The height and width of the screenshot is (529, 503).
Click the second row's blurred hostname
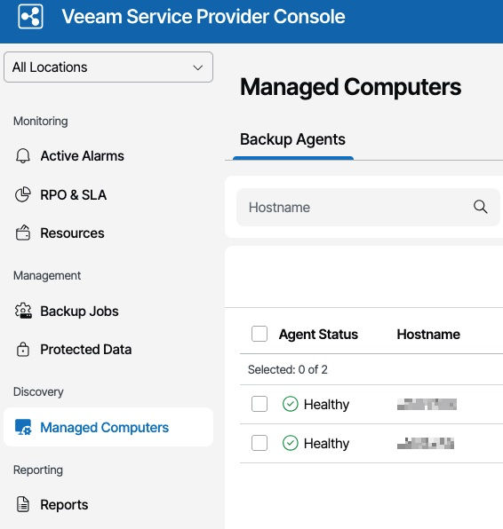pos(426,443)
